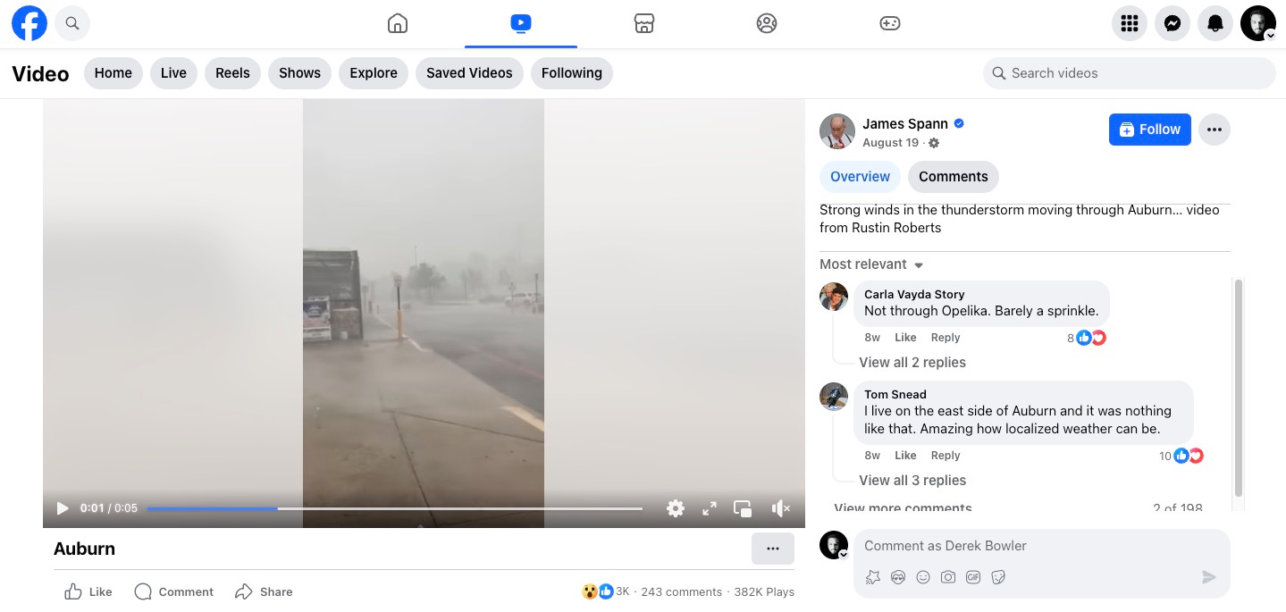Follow James Spann
The width and height of the screenshot is (1286, 612).
[1150, 130]
